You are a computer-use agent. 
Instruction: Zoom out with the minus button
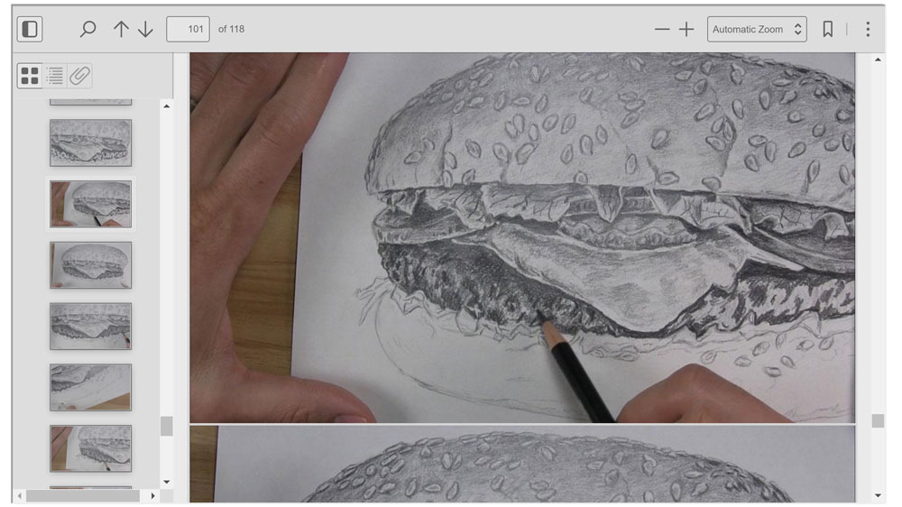(x=661, y=29)
